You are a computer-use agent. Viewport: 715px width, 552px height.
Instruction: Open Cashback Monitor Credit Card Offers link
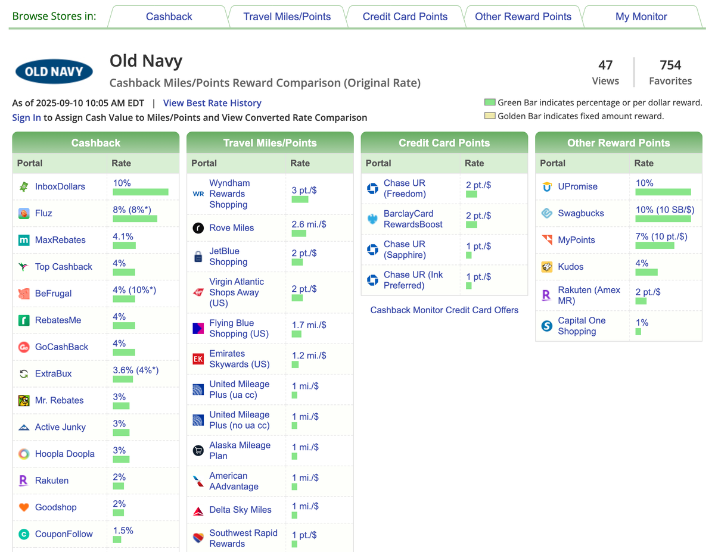click(x=444, y=310)
